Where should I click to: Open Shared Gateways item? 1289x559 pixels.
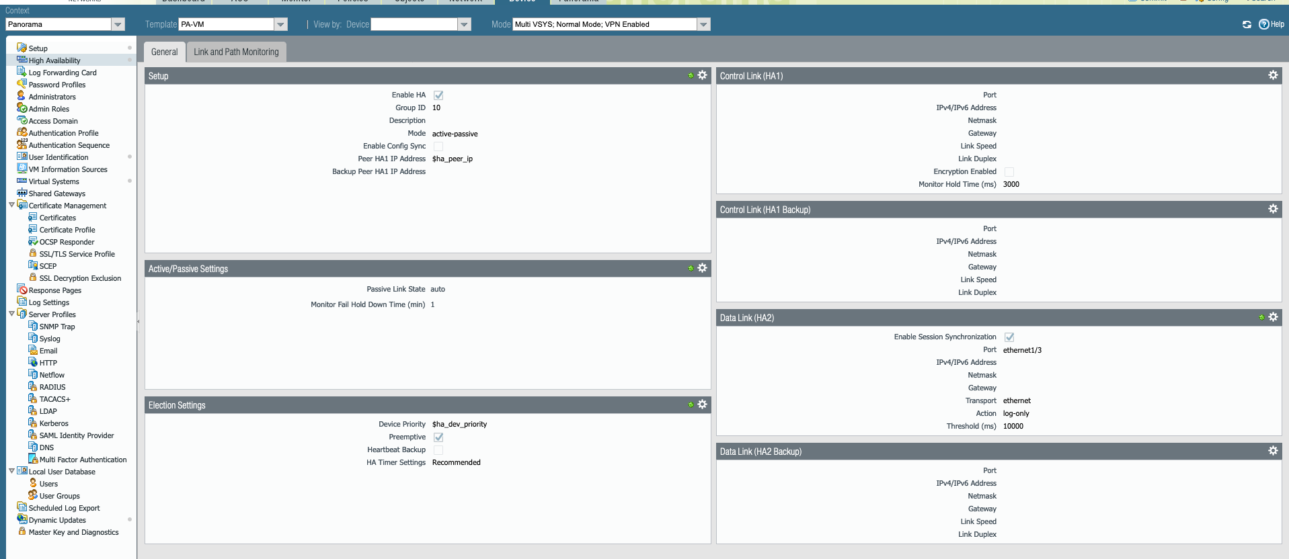(56, 193)
